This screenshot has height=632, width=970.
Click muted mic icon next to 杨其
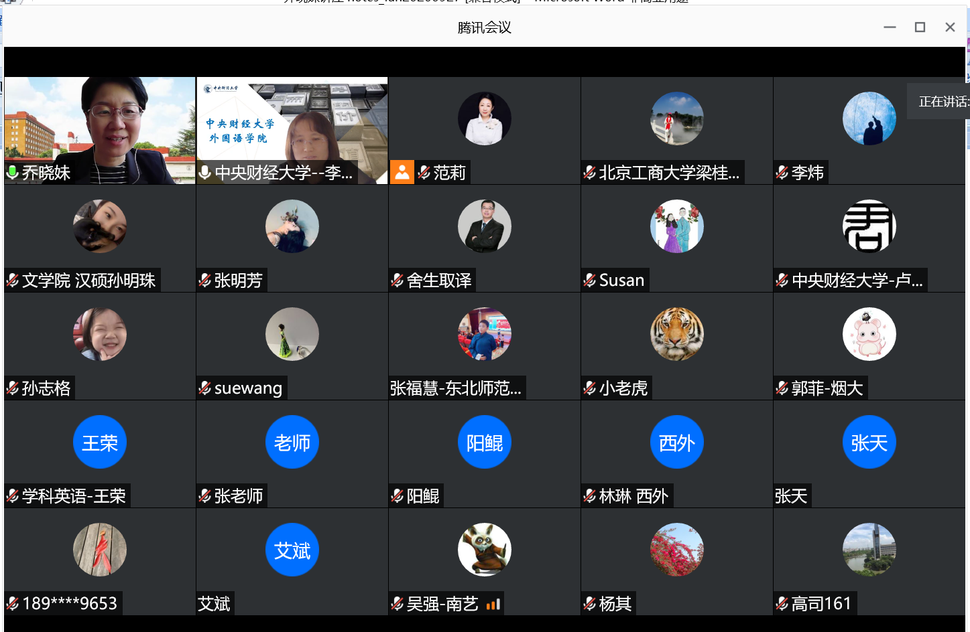point(589,604)
